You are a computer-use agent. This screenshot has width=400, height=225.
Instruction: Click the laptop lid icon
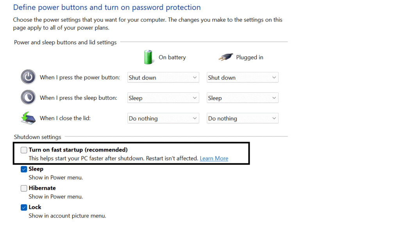29,118
